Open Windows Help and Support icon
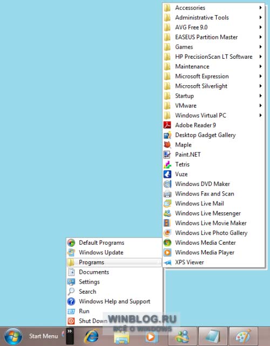 (71, 301)
